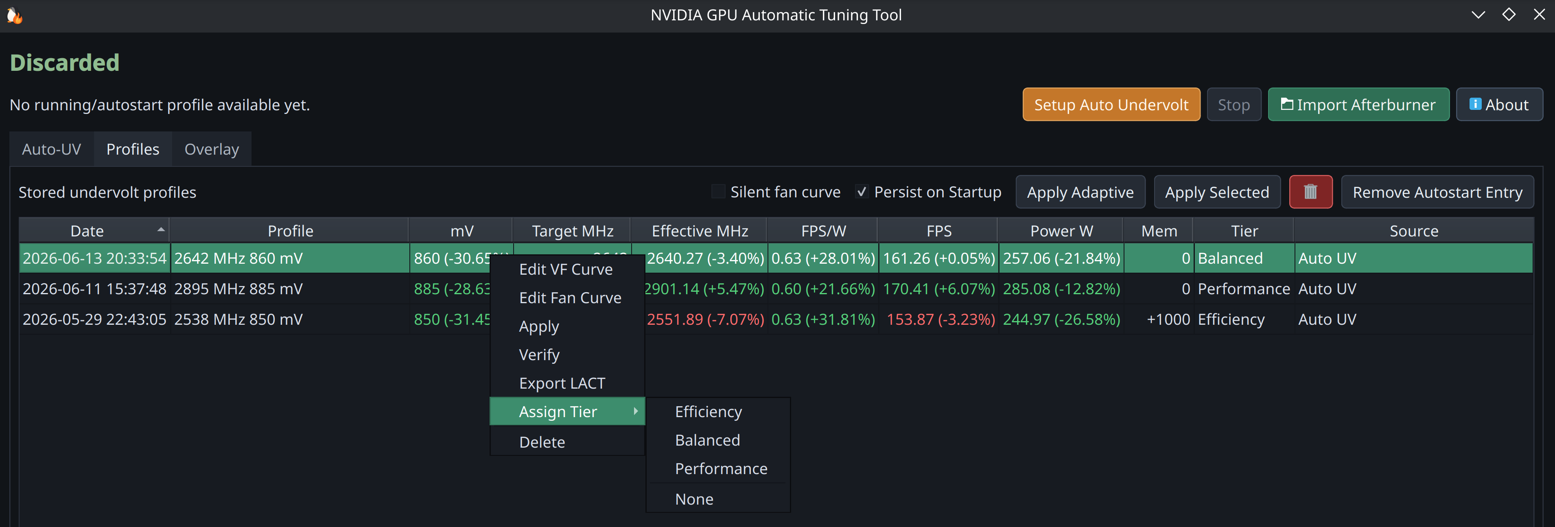Switch to the Auto-UV tab
1555x527 pixels.
tap(51, 149)
